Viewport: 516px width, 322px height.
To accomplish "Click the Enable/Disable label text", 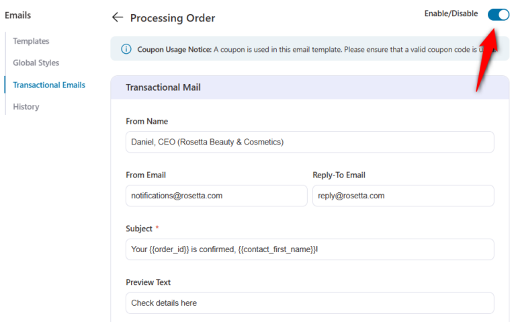I will [451, 13].
